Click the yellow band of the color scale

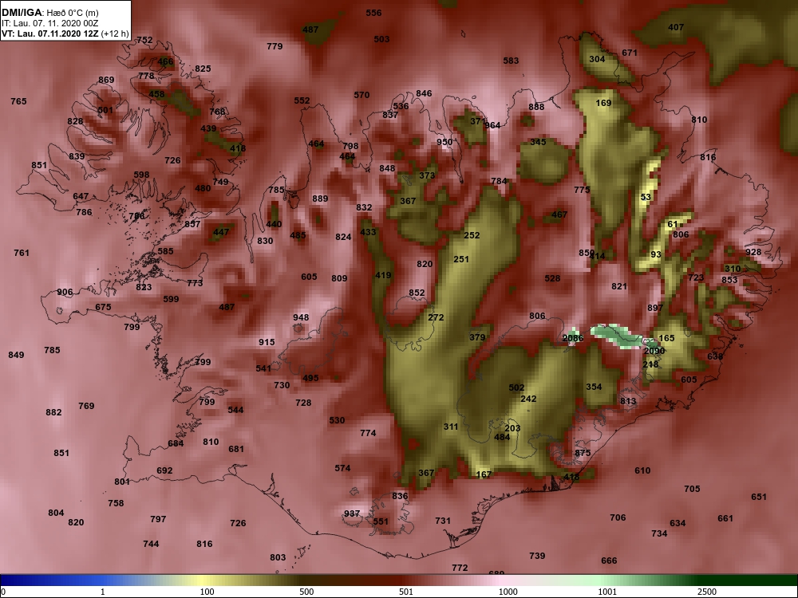click(x=203, y=580)
